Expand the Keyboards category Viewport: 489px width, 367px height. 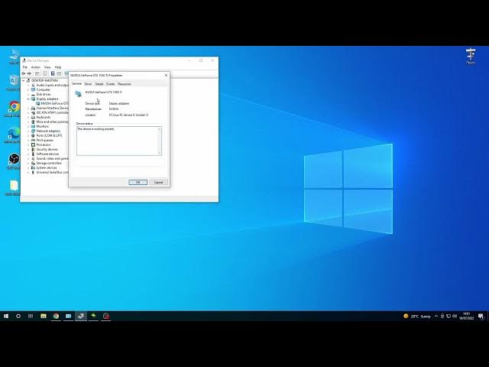(29, 117)
